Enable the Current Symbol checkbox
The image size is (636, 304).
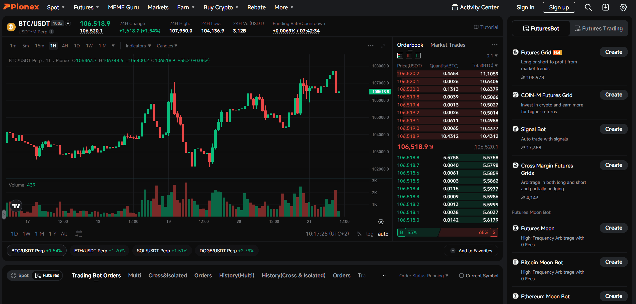461,276
